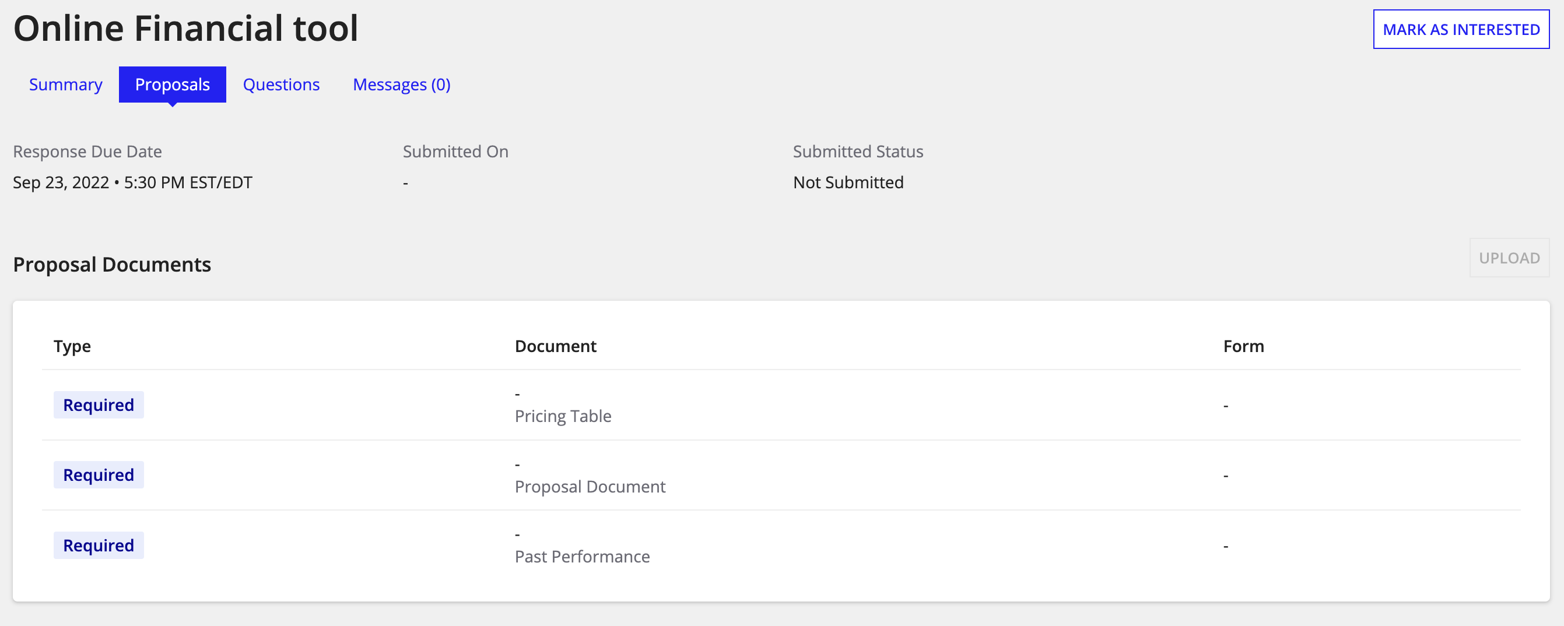
Task: Select the Past Performance row text
Action: coord(581,556)
